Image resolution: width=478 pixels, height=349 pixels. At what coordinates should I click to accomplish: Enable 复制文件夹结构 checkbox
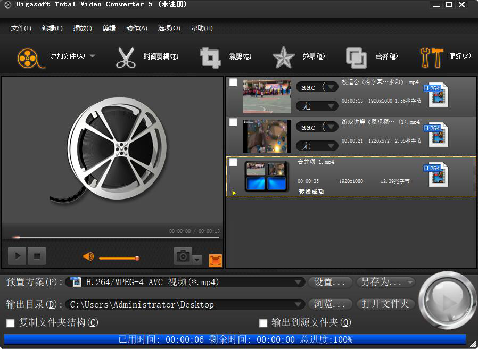coord(10,323)
